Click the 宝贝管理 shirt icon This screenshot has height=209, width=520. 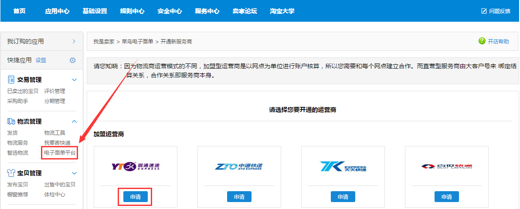point(11,173)
